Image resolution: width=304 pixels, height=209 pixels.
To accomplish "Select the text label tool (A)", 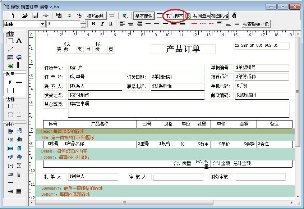I will [19, 41].
